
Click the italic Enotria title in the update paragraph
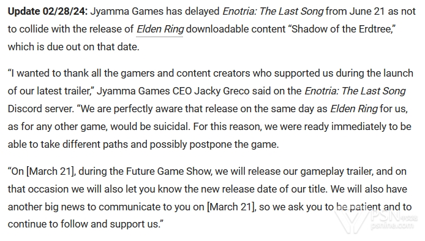[x=273, y=12]
